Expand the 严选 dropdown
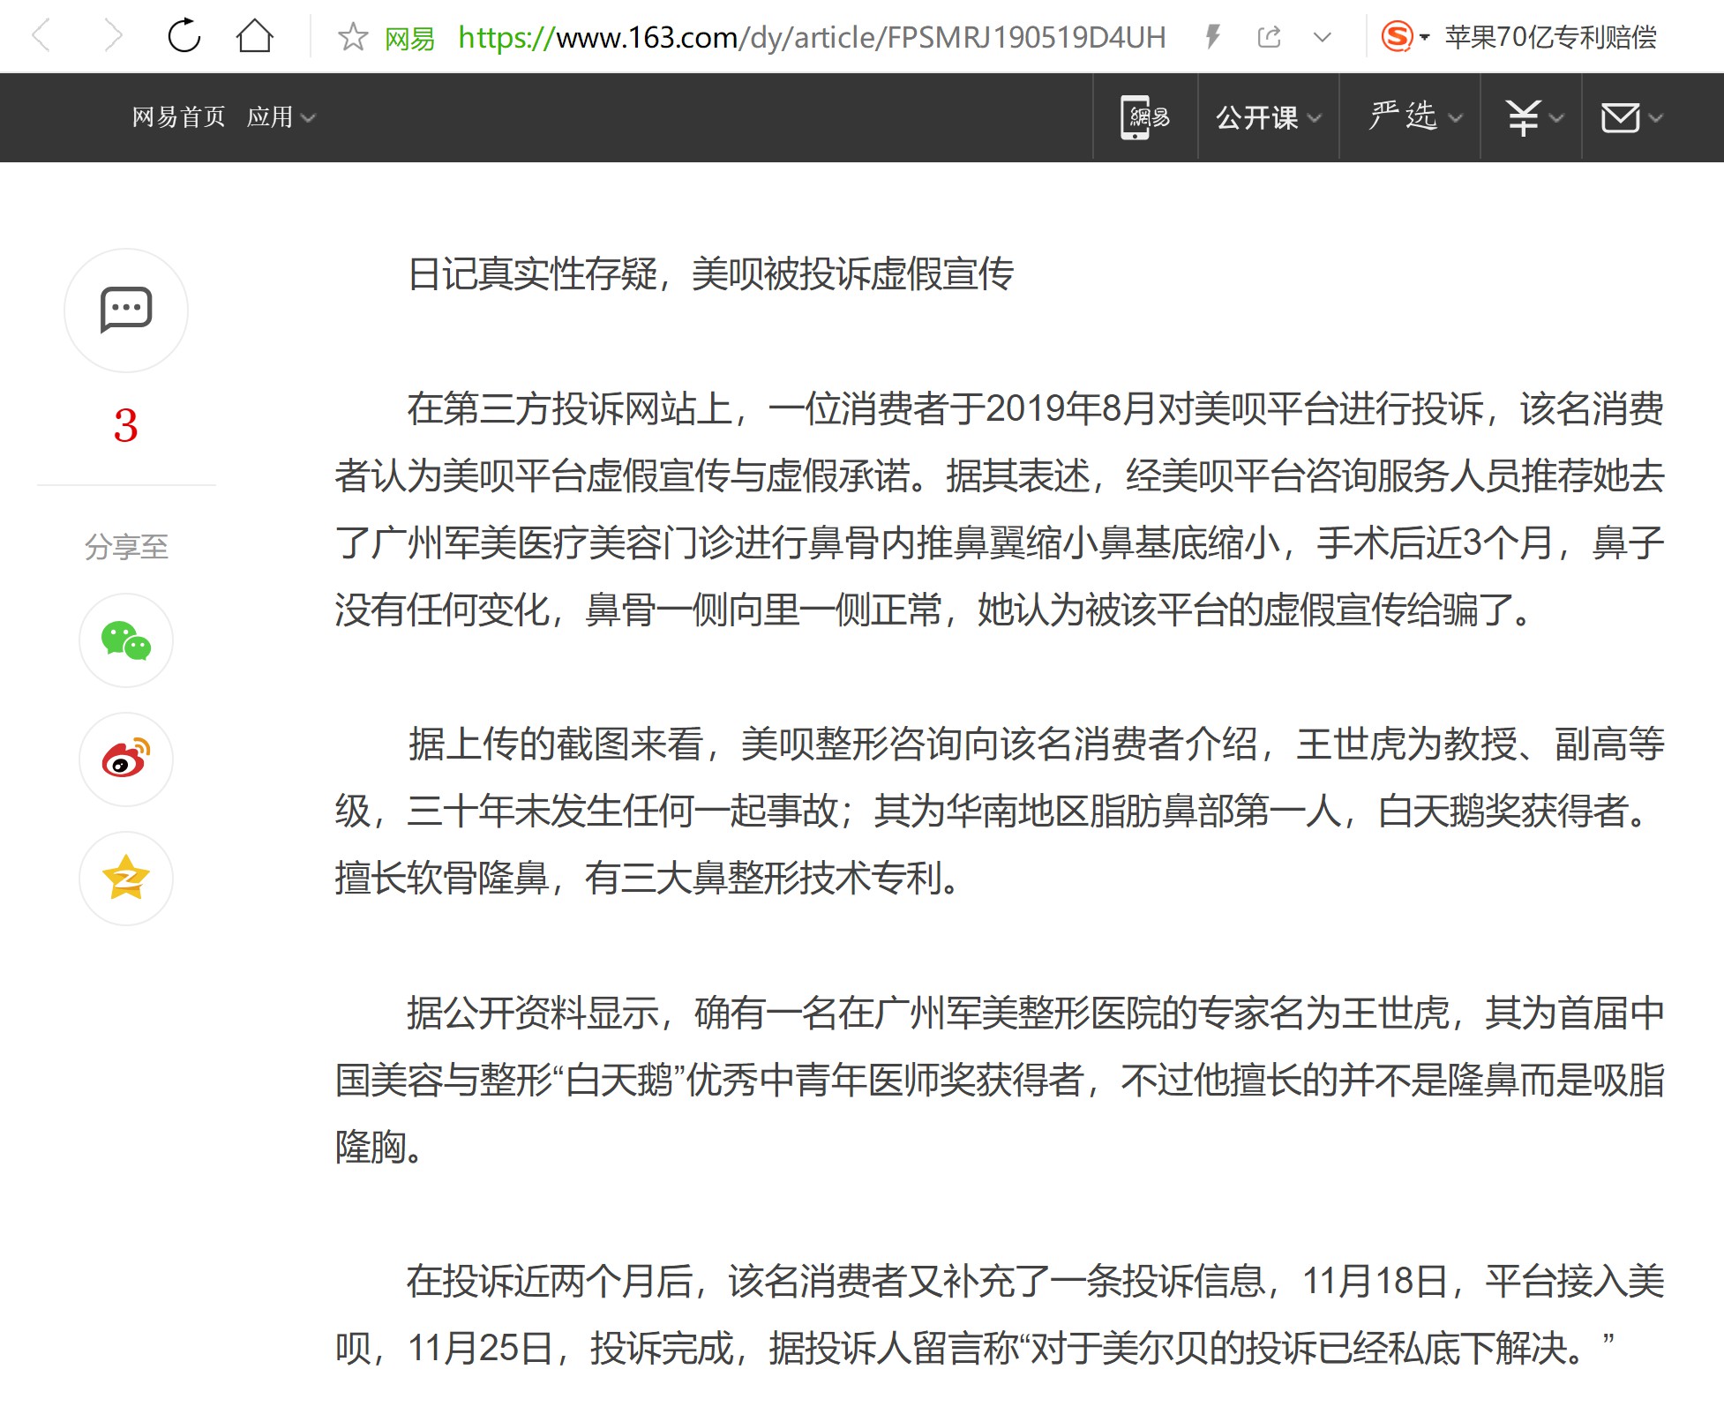Screen dimensions: 1724x1414 click(1414, 116)
